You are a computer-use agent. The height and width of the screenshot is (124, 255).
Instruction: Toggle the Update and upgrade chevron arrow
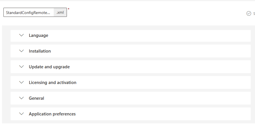21,67
